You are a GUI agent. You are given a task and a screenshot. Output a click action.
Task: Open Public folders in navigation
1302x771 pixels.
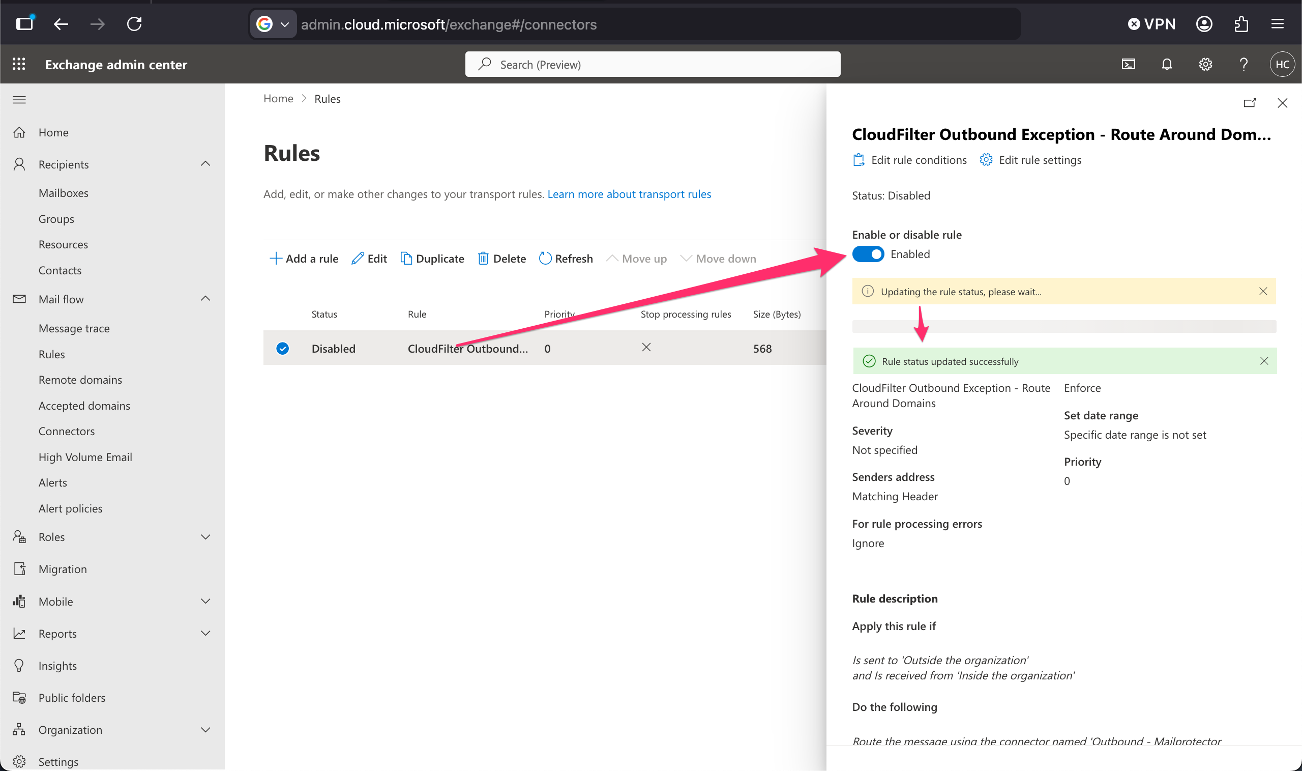(72, 698)
